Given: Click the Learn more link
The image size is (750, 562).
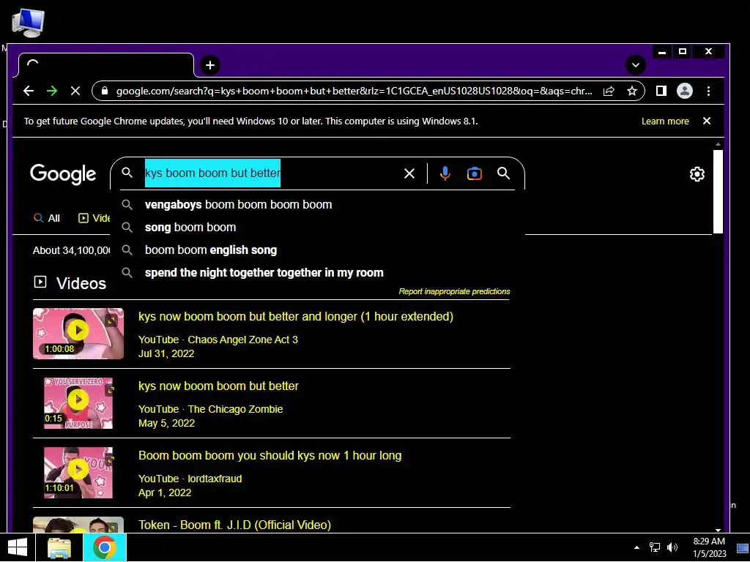Looking at the screenshot, I should pos(665,121).
